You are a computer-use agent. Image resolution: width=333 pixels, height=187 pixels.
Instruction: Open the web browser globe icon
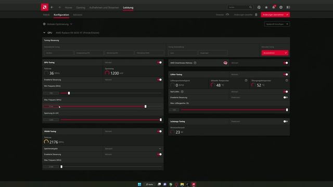(259, 7)
